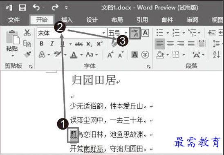Copy selection using copy icon
The width and height of the screenshot is (224, 155).
pyautogui.click(x=27, y=44)
